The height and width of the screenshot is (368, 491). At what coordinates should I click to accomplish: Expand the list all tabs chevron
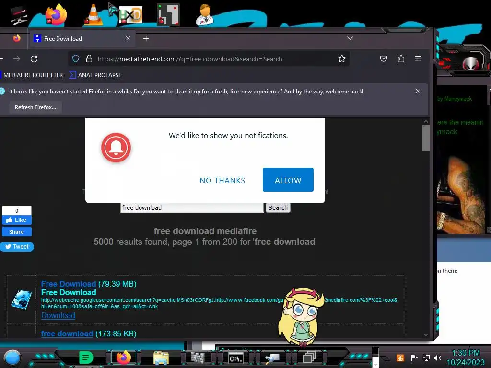[x=350, y=38]
